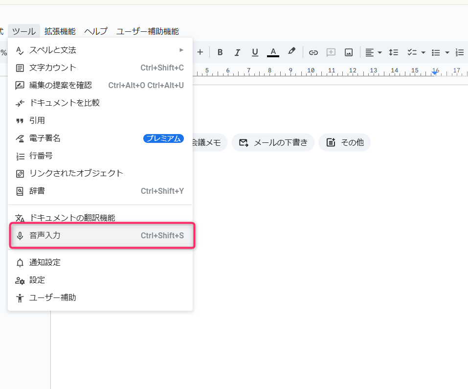Screen dimensions: 468x389
Task: Click the insert link icon
Action: coord(313,52)
